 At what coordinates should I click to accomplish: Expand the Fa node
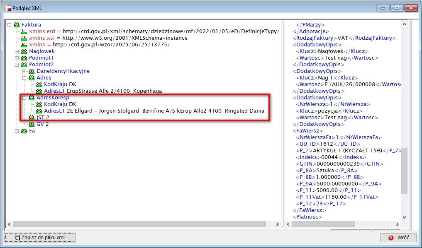pyautogui.click(x=17, y=131)
